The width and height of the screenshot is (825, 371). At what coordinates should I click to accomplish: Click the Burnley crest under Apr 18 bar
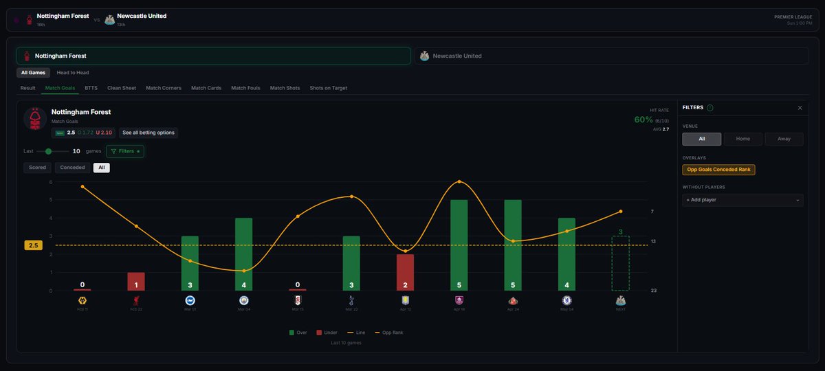[x=459, y=300]
